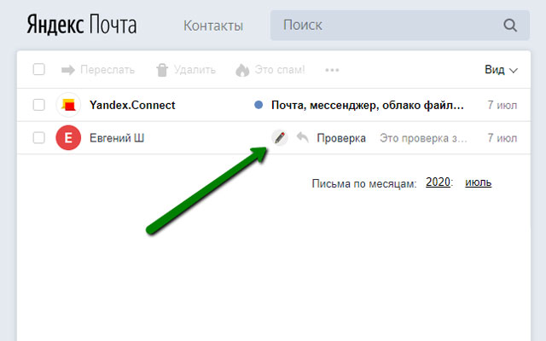Open the three-dots more actions menu

332,70
